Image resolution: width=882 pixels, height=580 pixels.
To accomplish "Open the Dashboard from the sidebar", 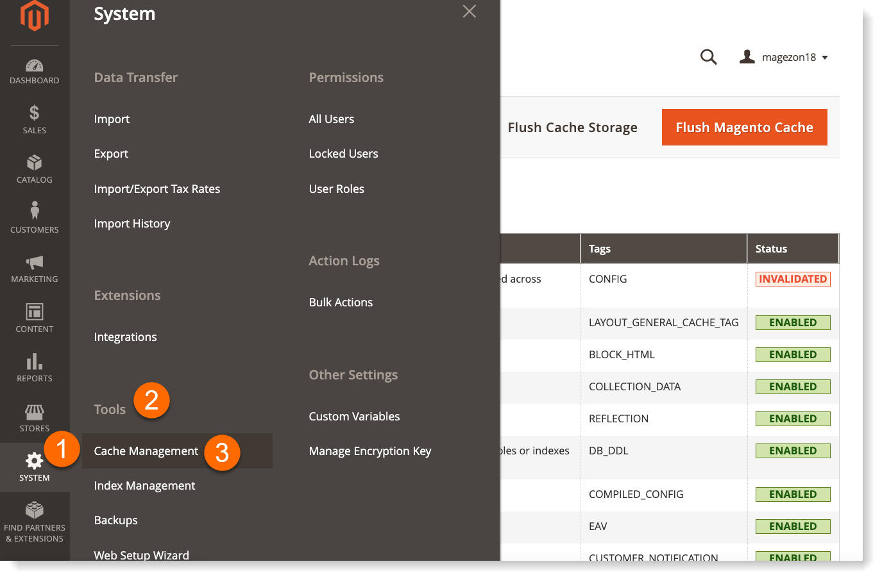I will click(x=34, y=70).
